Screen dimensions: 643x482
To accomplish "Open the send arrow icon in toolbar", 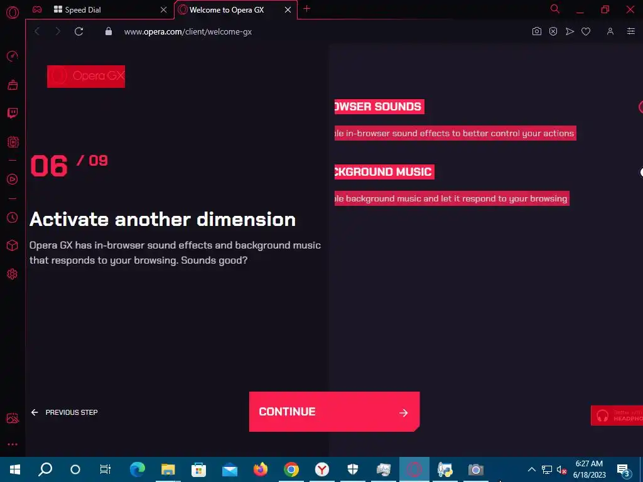I will pos(570,31).
